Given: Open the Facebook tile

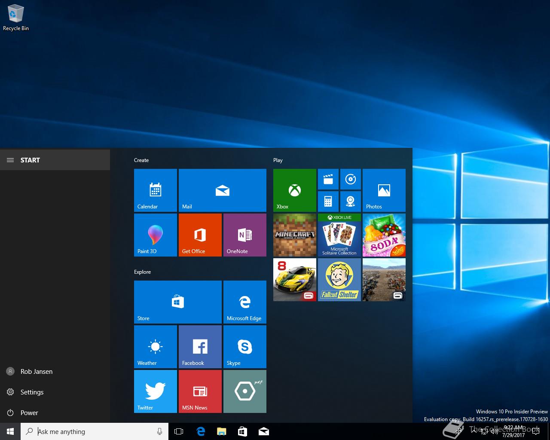Looking at the screenshot, I should (200, 347).
